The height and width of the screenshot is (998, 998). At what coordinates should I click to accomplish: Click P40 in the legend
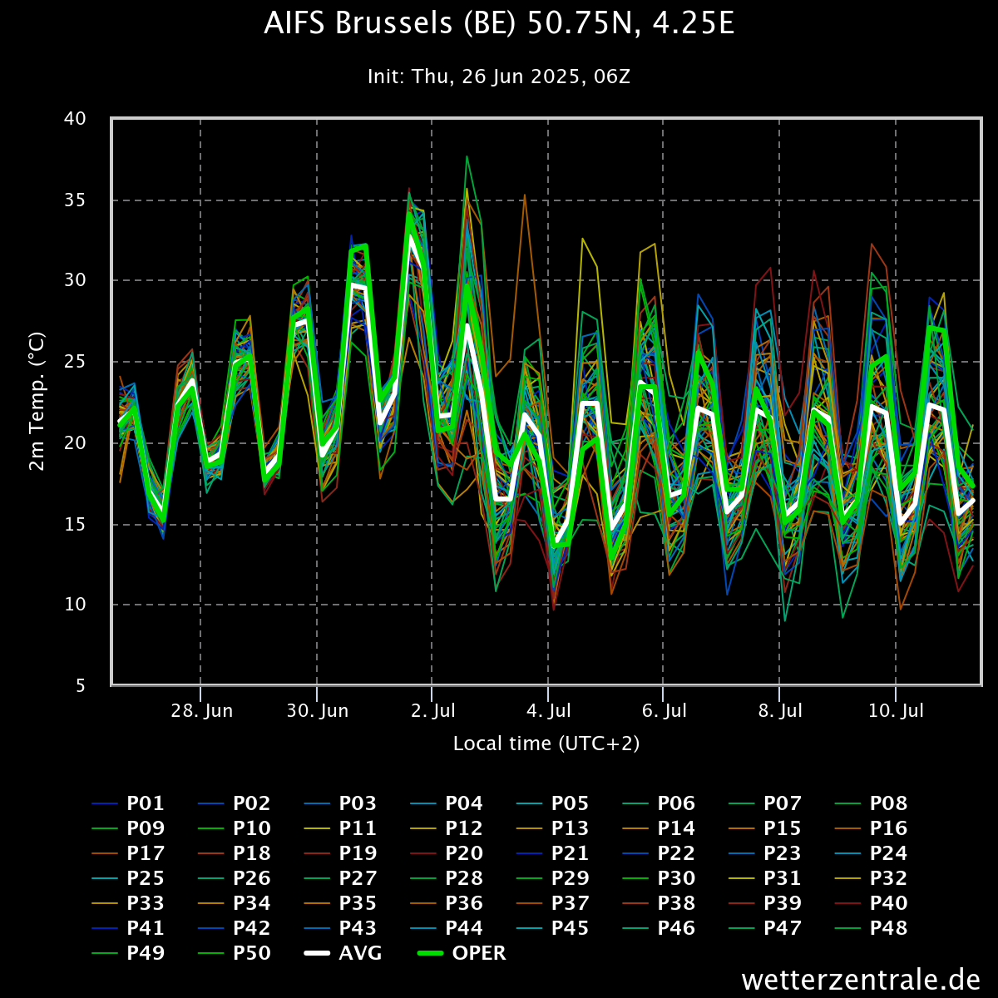tap(872, 903)
